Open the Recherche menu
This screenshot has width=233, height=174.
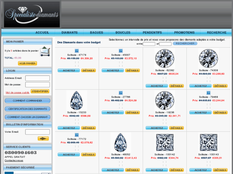click(217, 33)
